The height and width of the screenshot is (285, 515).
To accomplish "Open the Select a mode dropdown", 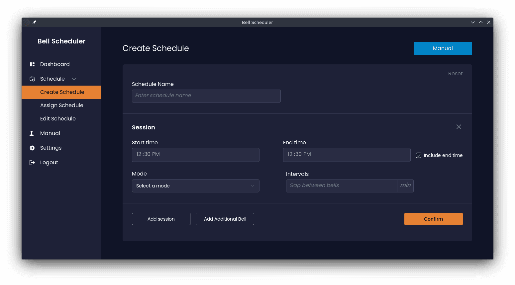I will tap(195, 186).
